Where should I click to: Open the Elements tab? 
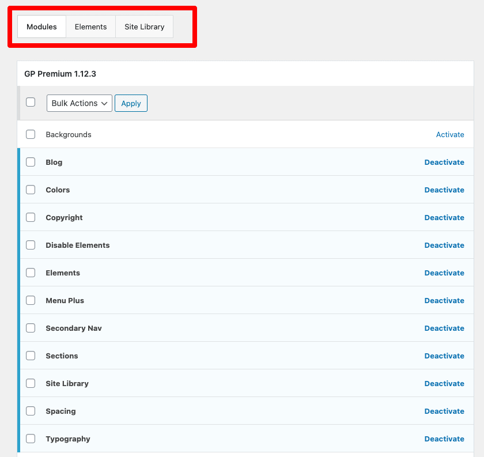point(90,27)
